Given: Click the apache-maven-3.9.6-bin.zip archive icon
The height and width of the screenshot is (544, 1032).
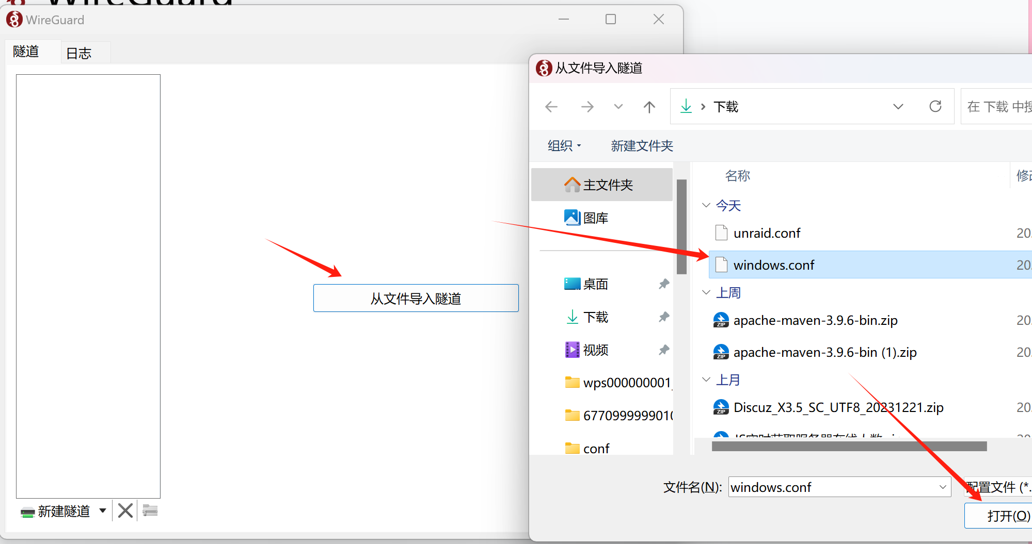Looking at the screenshot, I should click(x=721, y=320).
